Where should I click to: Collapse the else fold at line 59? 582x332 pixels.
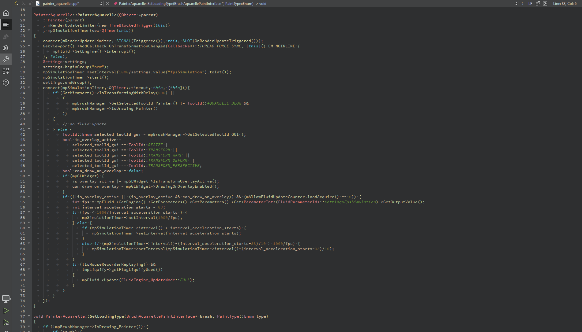click(x=29, y=223)
